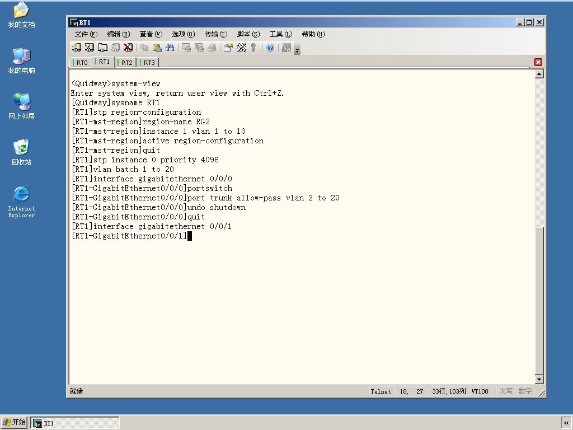Screen dimensions: 573x430
Task: Switch to the RT2 session tab
Action: (126, 63)
